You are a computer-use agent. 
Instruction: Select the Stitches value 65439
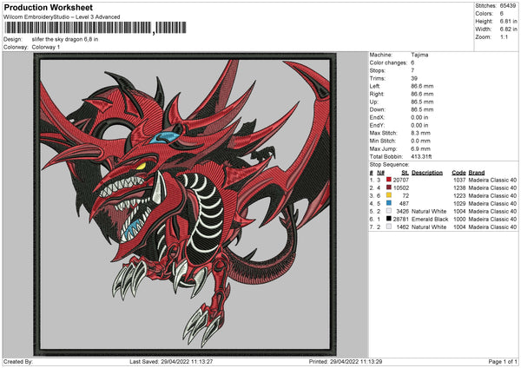(x=508, y=6)
